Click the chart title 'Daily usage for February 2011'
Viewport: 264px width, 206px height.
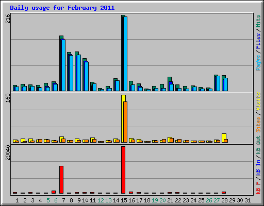[62, 8]
